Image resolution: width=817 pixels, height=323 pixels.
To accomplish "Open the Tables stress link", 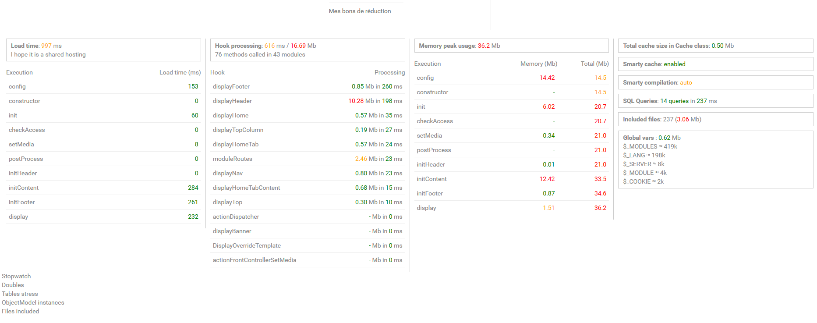I will point(20,294).
